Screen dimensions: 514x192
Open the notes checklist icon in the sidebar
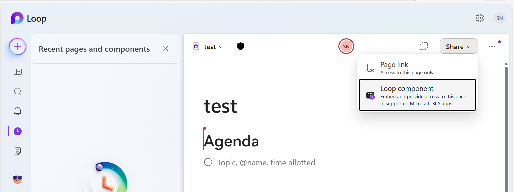tap(18, 151)
